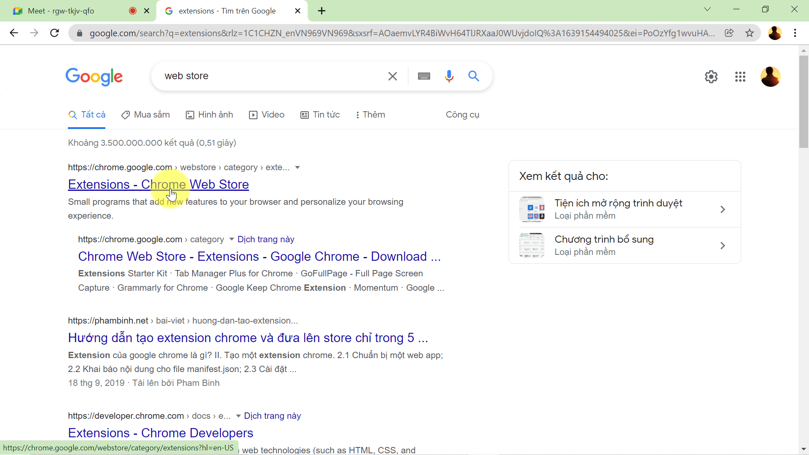Click the browser forward arrow
The height and width of the screenshot is (455, 809).
[34, 33]
